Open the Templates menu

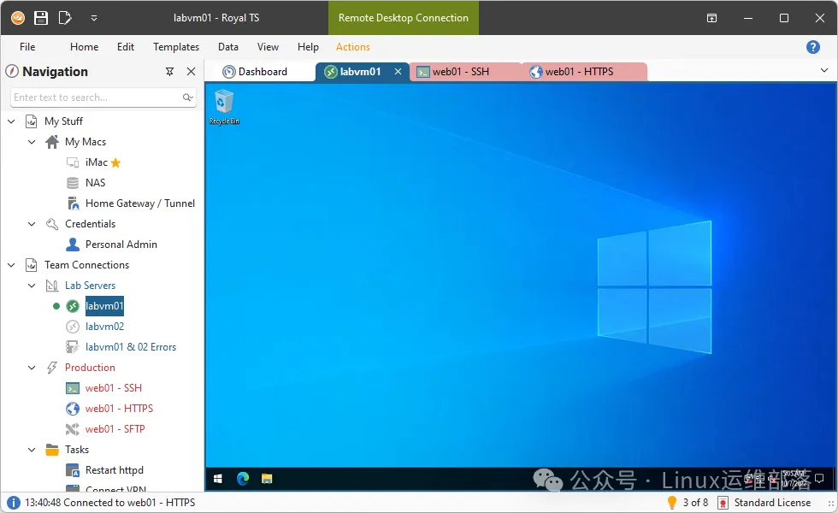click(x=176, y=47)
